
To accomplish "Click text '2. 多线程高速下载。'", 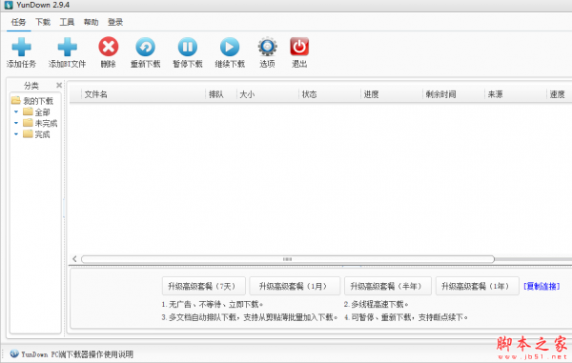I will tap(377, 304).
